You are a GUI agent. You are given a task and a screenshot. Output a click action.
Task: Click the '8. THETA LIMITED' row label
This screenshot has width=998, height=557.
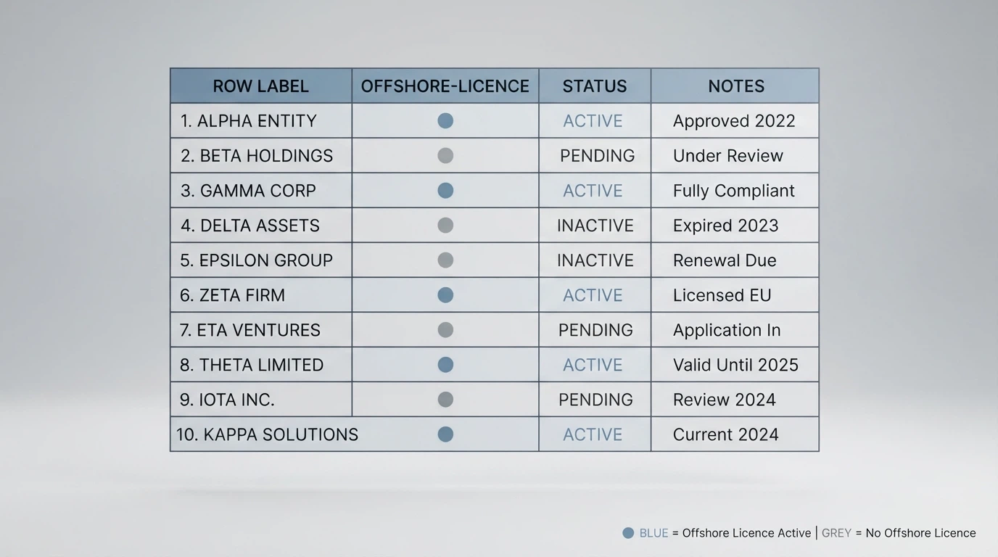coord(252,365)
